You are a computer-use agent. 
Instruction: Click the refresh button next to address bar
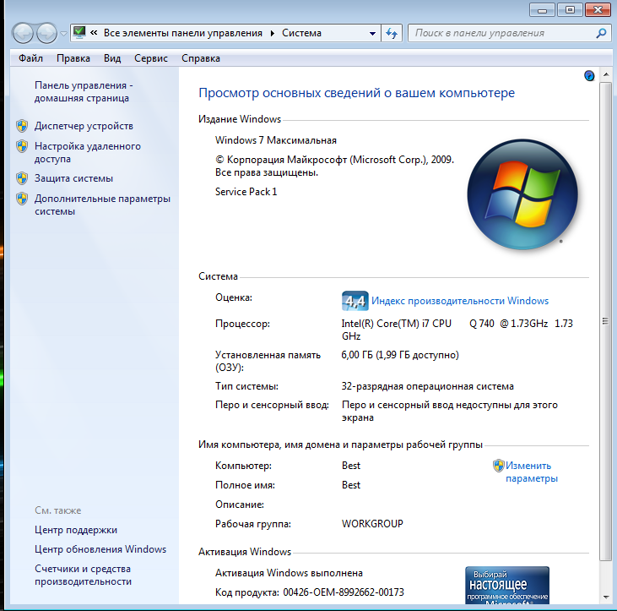[x=392, y=34]
